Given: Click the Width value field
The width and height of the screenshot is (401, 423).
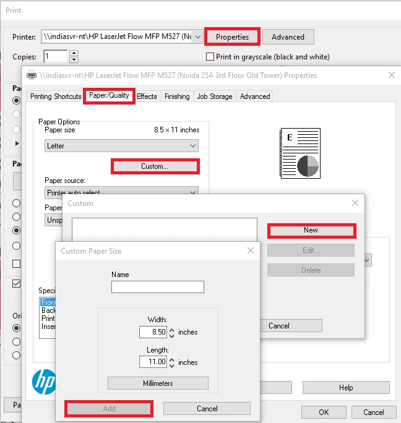Looking at the screenshot, I should click(153, 332).
